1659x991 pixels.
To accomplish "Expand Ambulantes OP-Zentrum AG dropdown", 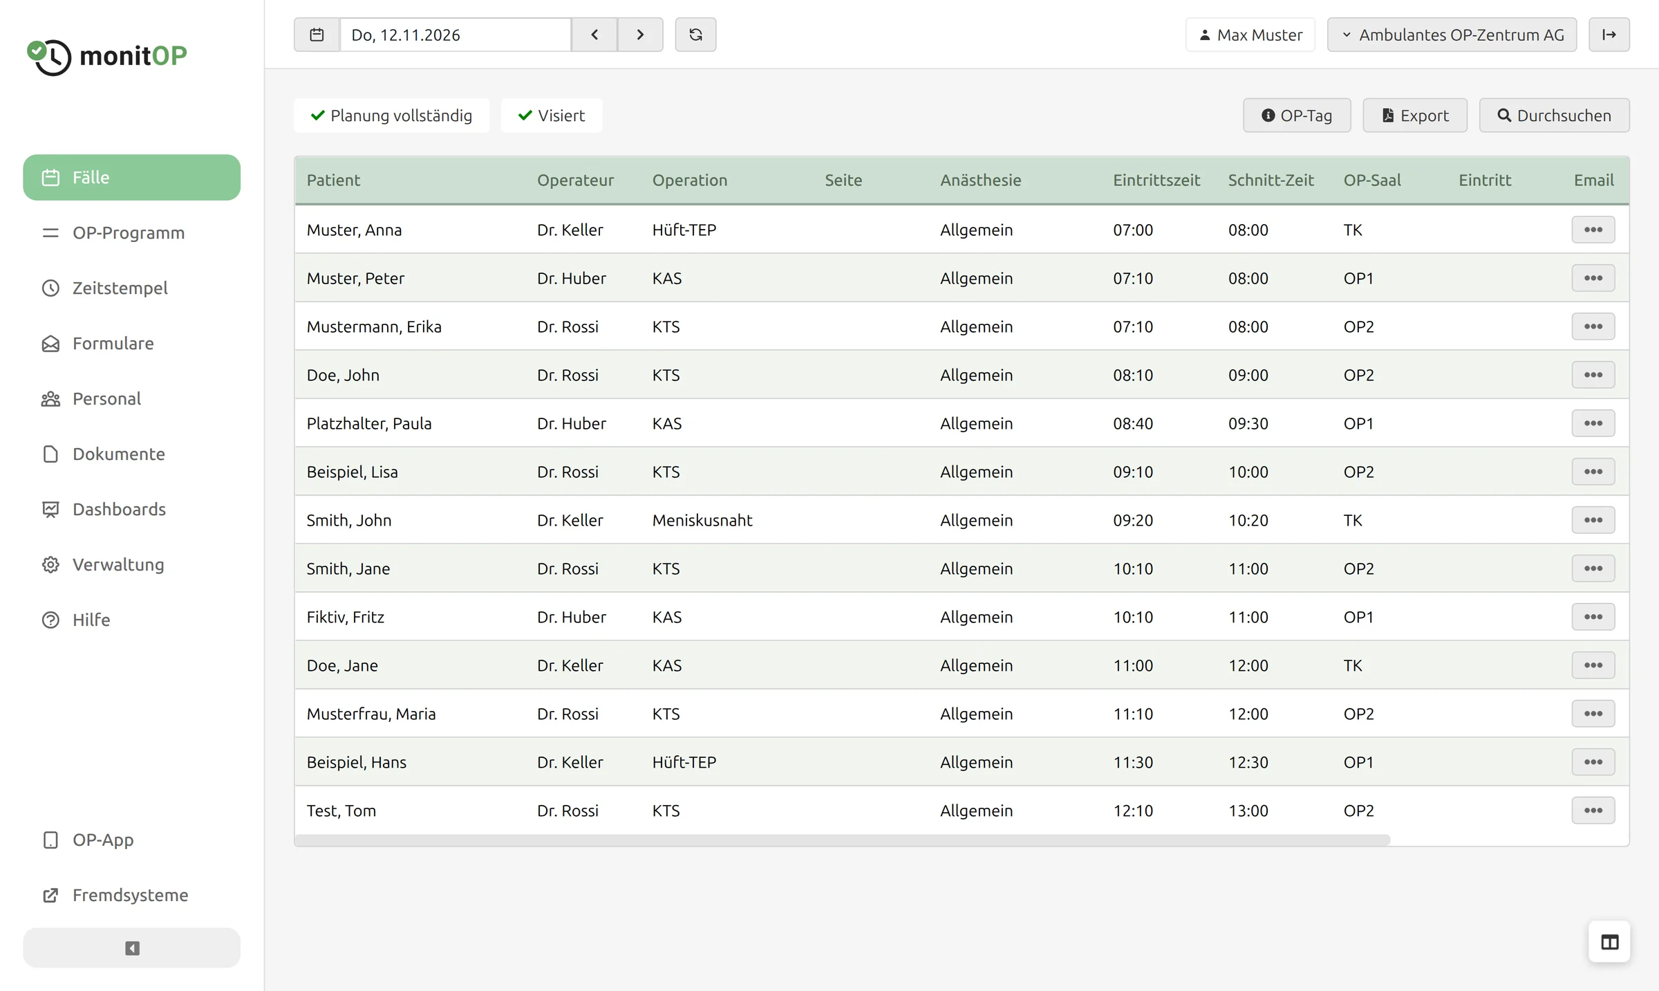I will click(1452, 35).
